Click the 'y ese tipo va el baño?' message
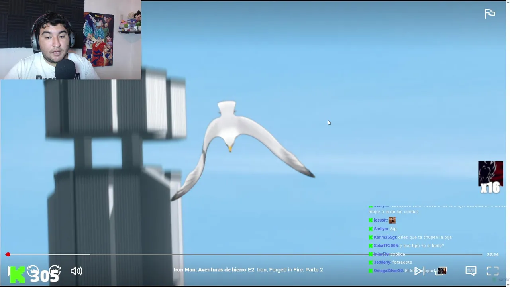510x287 pixels. pyautogui.click(x=422, y=246)
